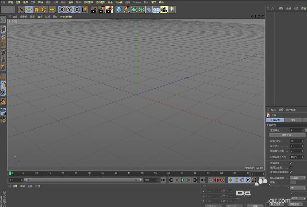Switch to the 信息 tab in attributes

coord(293,120)
